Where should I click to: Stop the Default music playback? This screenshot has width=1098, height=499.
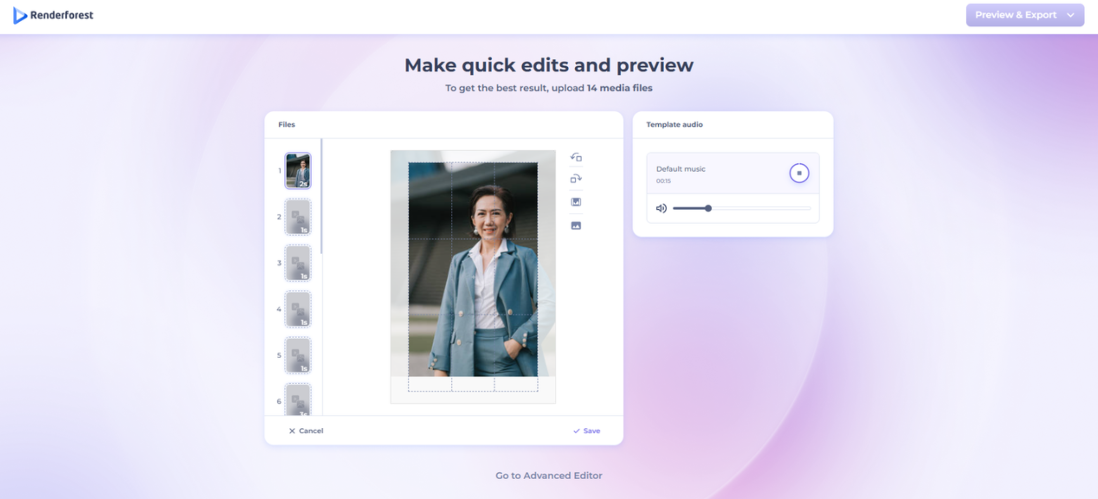799,173
